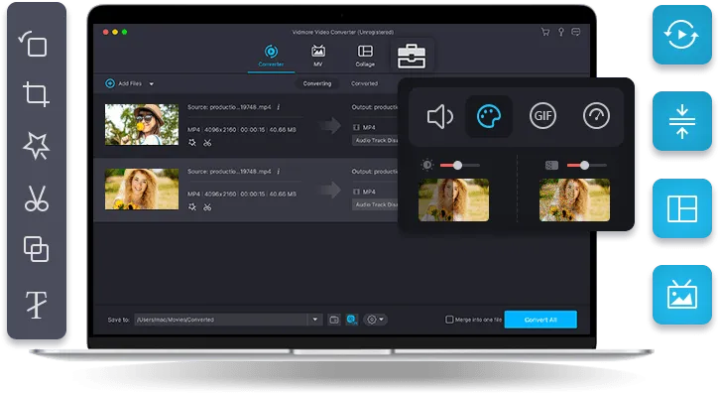The image size is (719, 393).
Task: Select the text T tool in sidebar
Action: [x=36, y=304]
